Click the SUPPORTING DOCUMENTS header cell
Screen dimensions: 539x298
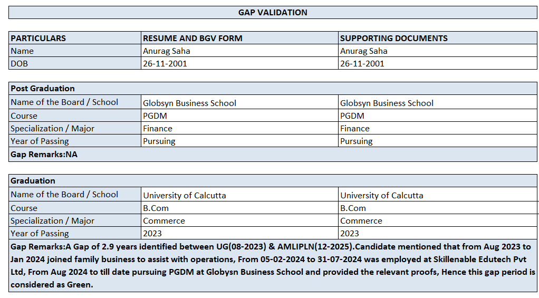click(x=393, y=39)
